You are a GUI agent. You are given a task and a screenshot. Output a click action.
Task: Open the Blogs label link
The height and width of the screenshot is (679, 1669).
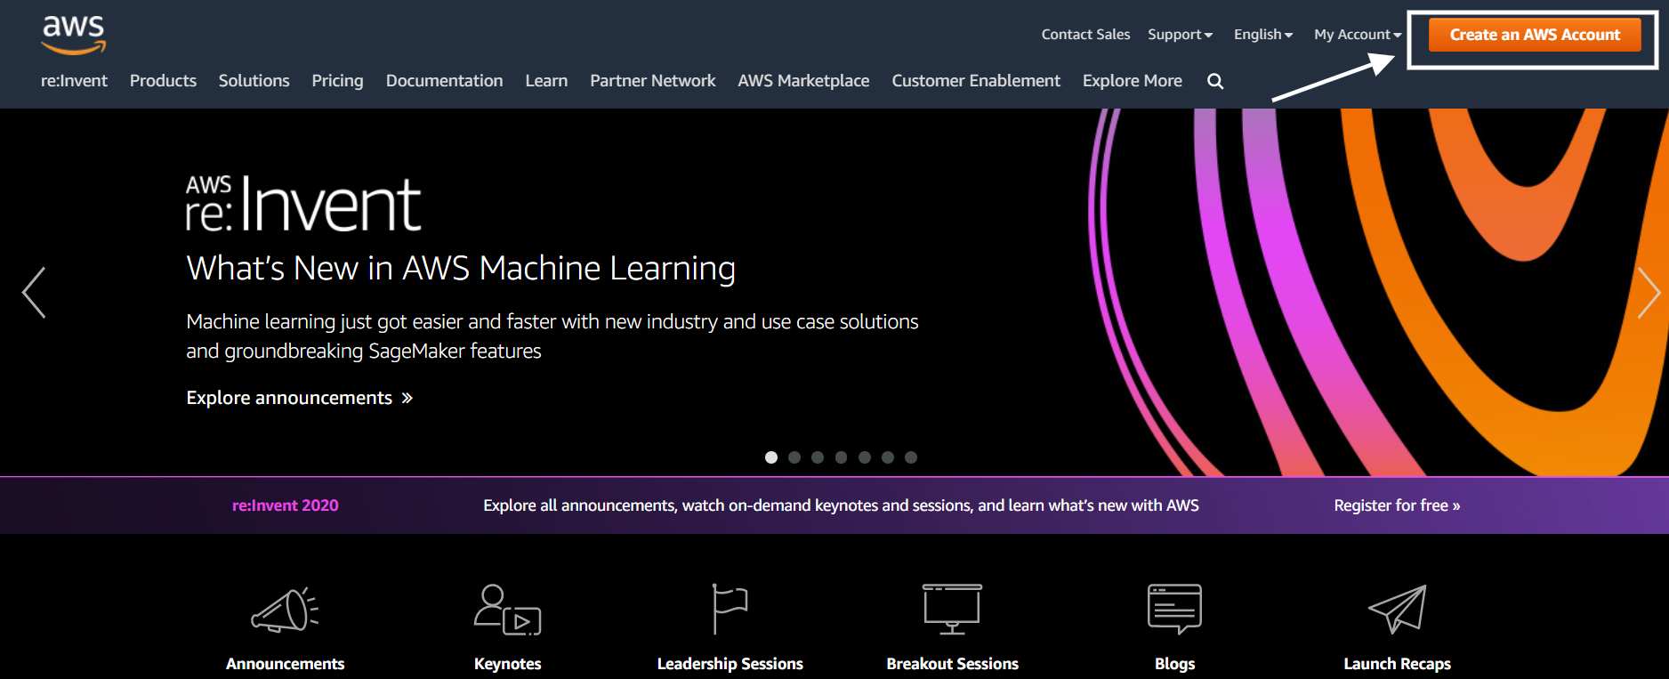[x=1174, y=664]
